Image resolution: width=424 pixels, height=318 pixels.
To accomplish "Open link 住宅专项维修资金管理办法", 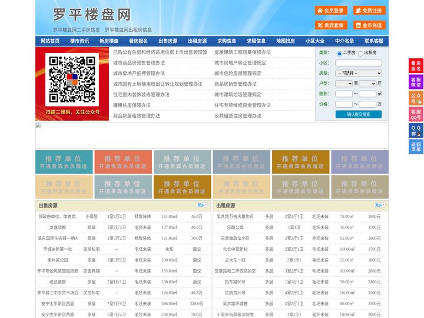I will point(243,105).
